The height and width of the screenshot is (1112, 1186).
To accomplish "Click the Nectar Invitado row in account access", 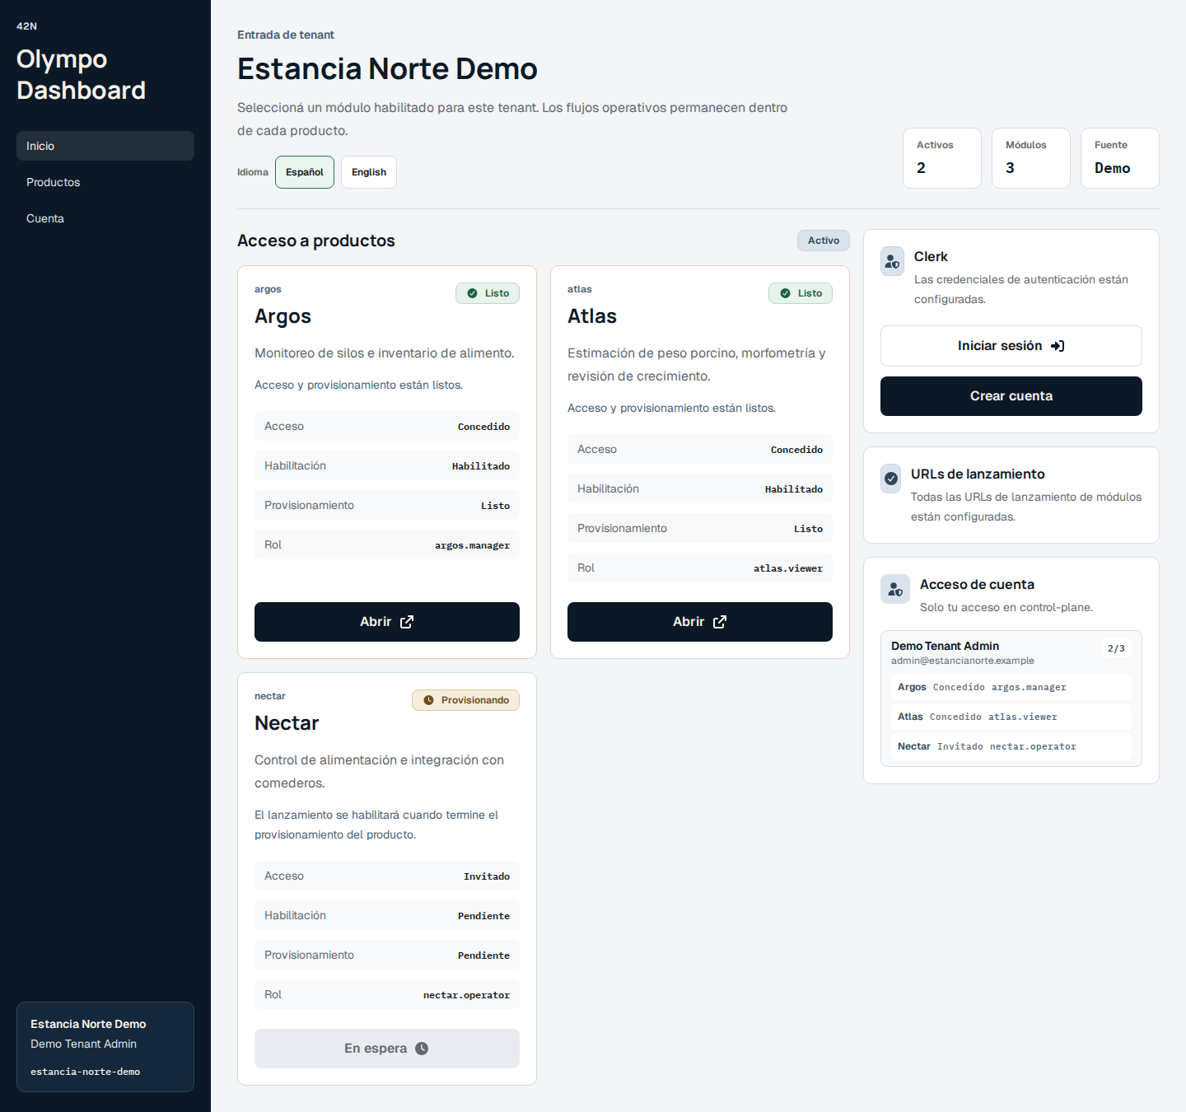I will point(1011,746).
